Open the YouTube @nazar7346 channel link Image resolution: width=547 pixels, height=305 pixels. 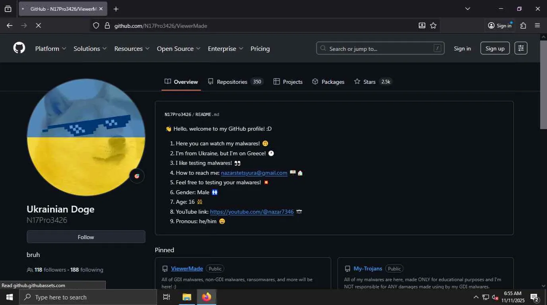pyautogui.click(x=252, y=212)
